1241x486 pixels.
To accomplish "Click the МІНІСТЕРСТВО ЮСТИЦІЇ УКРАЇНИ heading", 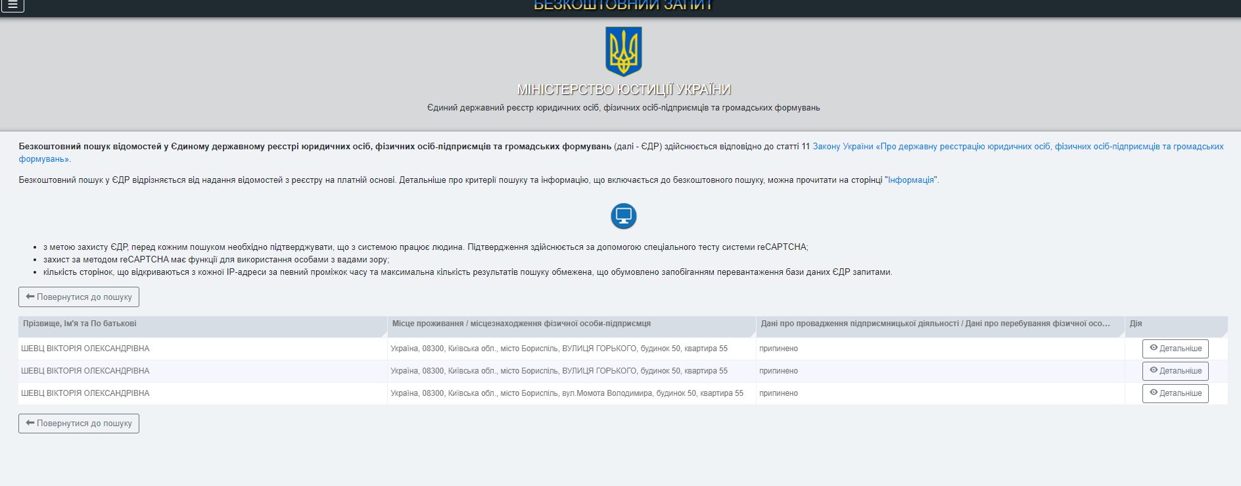I will 623,89.
